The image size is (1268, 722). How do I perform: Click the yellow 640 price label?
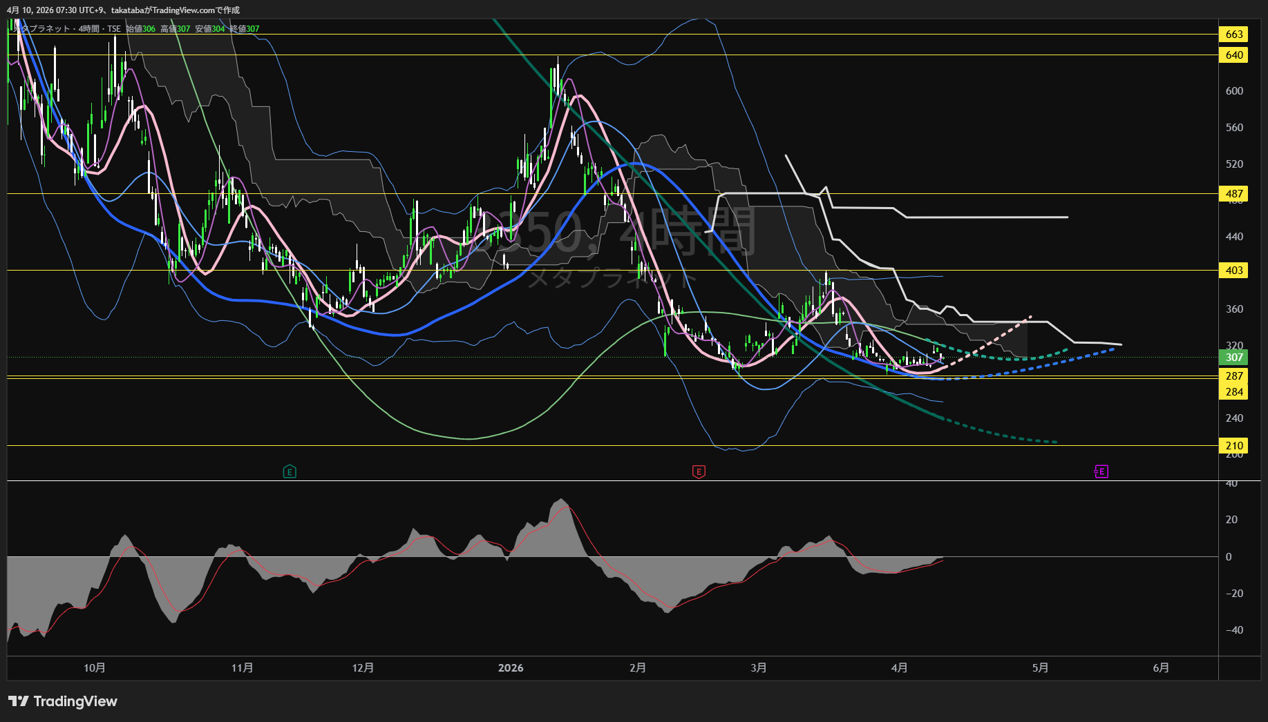[1234, 55]
